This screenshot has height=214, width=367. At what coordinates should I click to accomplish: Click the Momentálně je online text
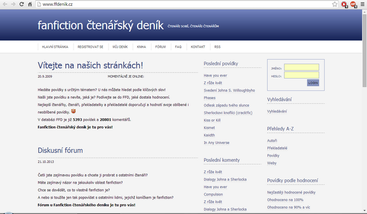(126, 76)
